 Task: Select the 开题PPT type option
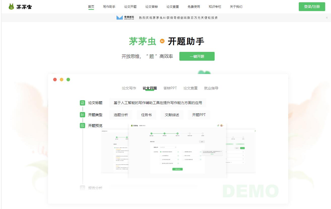[x=199, y=115]
